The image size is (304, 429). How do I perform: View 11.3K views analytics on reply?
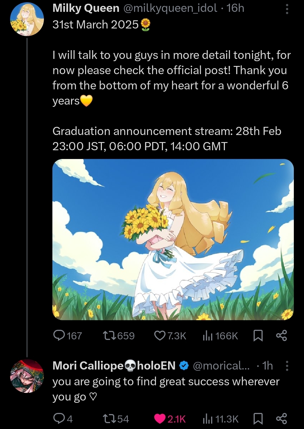(x=221, y=419)
